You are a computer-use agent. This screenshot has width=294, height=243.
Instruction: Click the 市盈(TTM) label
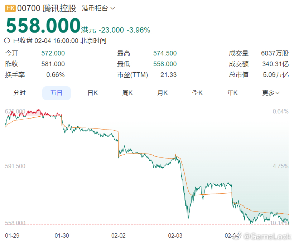(x=132, y=75)
